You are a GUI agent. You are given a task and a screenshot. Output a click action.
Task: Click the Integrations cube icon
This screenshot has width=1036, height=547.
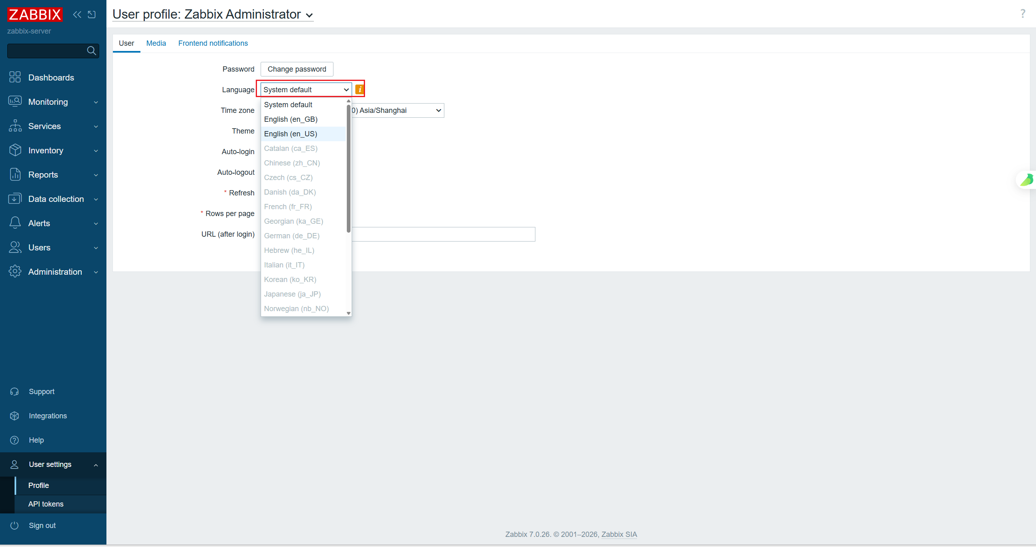pos(15,416)
